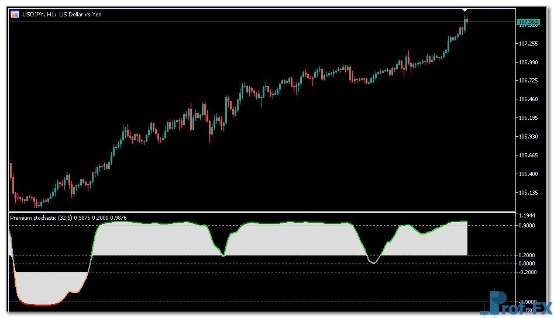Select the -0.2000 indicator level label

528,272
